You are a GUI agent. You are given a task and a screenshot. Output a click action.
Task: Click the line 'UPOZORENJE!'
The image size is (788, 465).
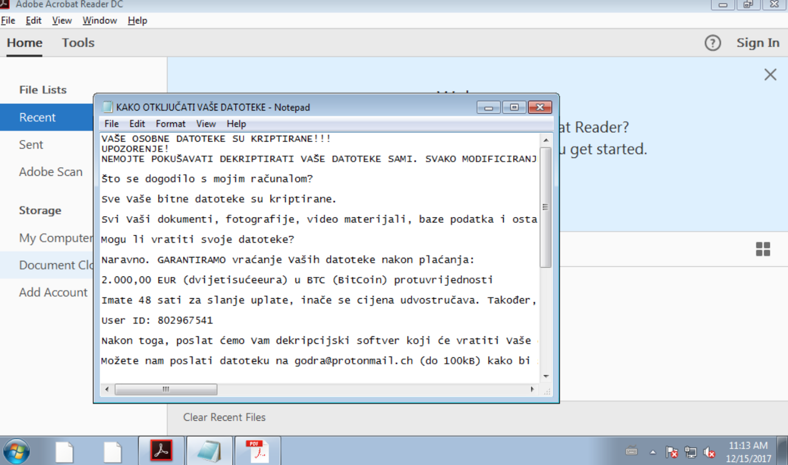click(135, 149)
